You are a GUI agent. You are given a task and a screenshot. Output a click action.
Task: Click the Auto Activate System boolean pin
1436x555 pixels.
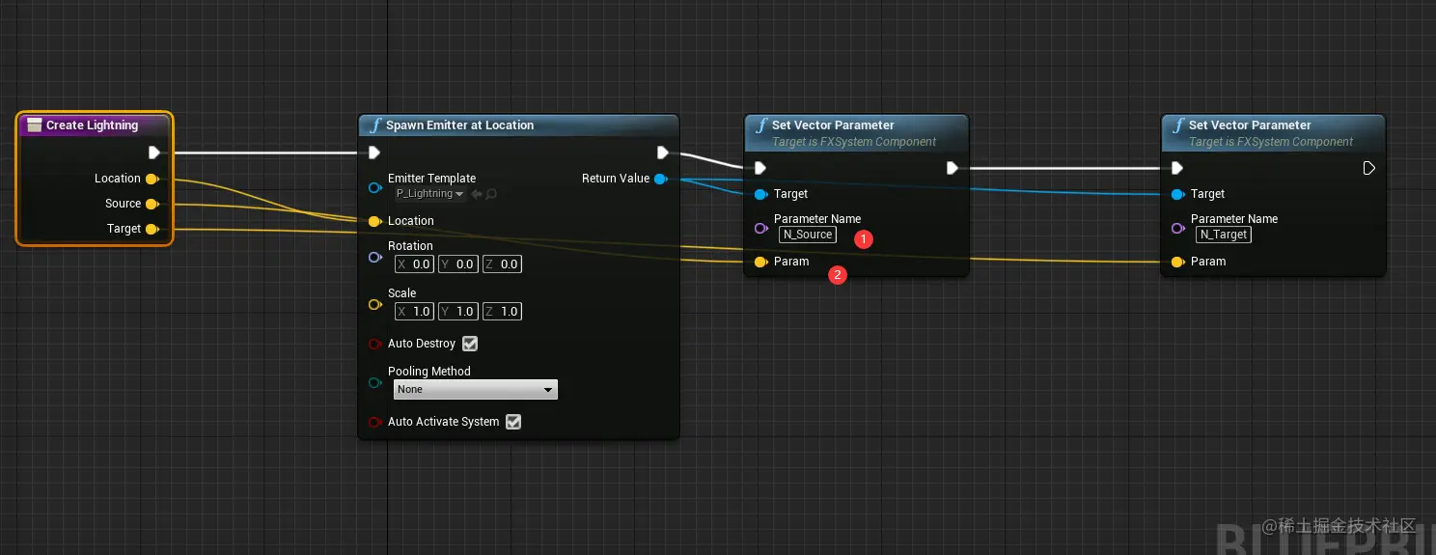coord(374,422)
